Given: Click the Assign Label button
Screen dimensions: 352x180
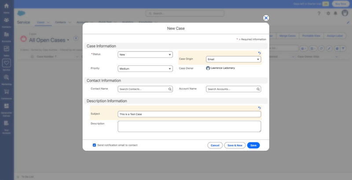Looking at the screenshot, I should (335, 36).
